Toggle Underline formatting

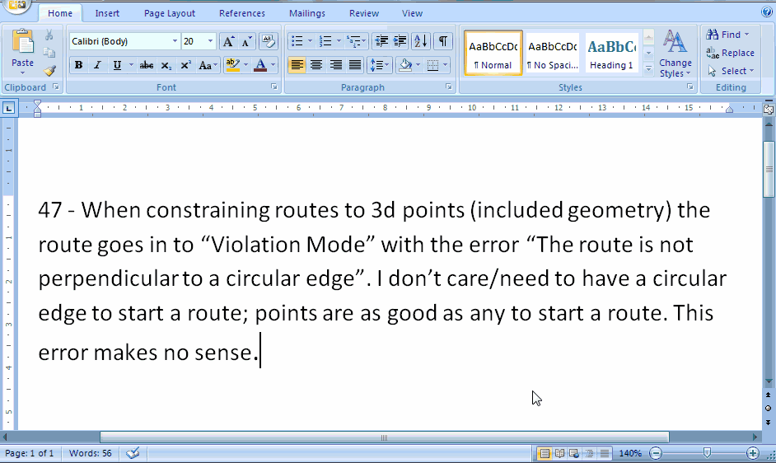click(117, 65)
